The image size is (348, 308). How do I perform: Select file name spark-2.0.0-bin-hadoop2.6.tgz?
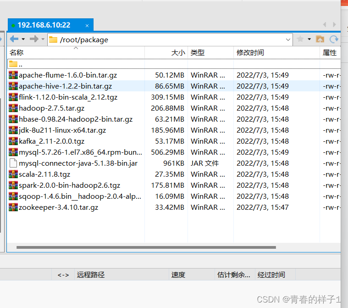click(x=70, y=185)
